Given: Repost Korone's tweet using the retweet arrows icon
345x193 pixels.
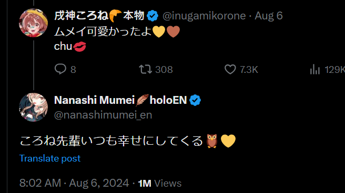Looking at the screenshot, I should click(146, 69).
